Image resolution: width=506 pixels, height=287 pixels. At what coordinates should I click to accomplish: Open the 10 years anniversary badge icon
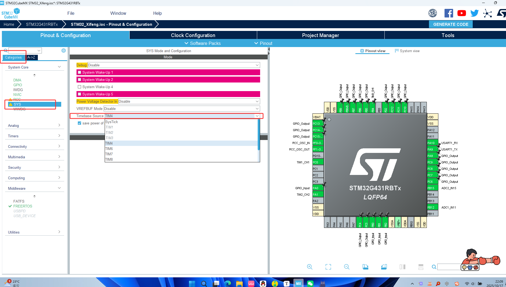tap(432, 13)
